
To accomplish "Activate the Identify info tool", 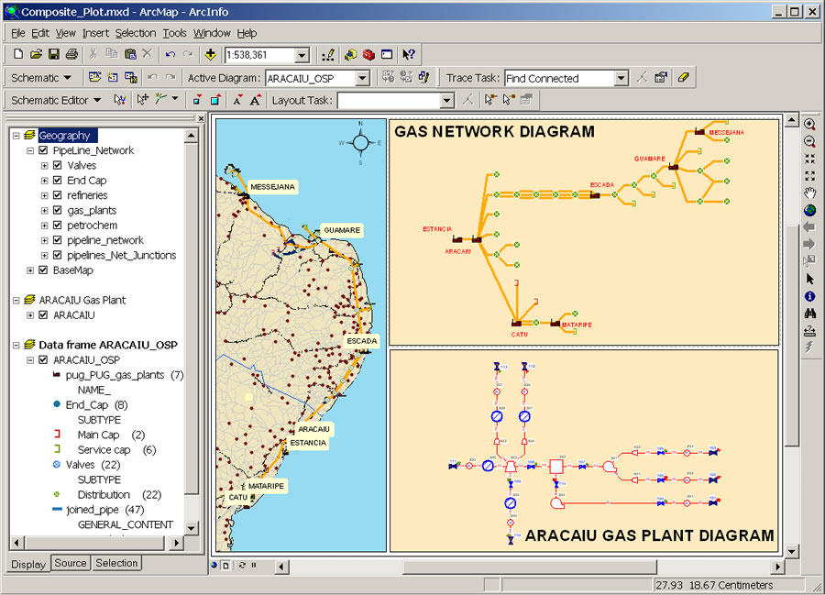I will 809,296.
